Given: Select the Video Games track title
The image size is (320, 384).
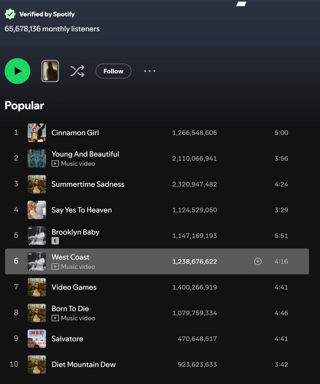Looking at the screenshot, I should coord(74,287).
